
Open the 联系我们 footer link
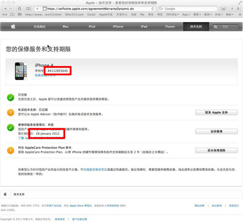[234, 206]
